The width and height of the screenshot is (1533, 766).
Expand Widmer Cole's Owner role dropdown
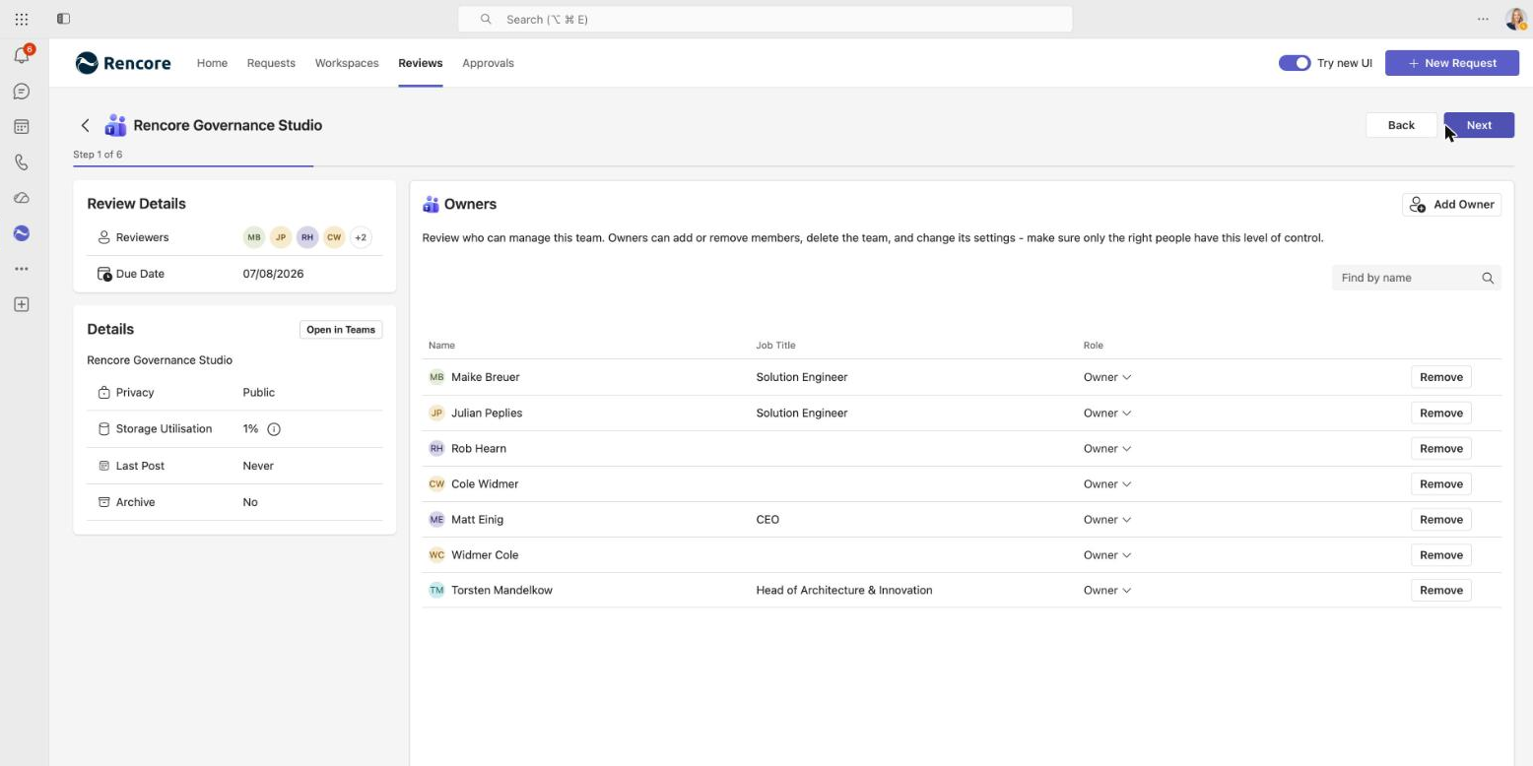click(x=1107, y=555)
